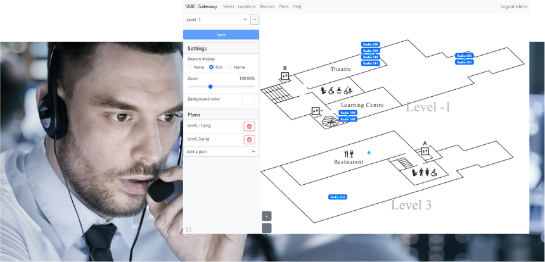The image size is (545, 262).
Task: Select the Radio 504 beacon label
Action: coord(348,113)
